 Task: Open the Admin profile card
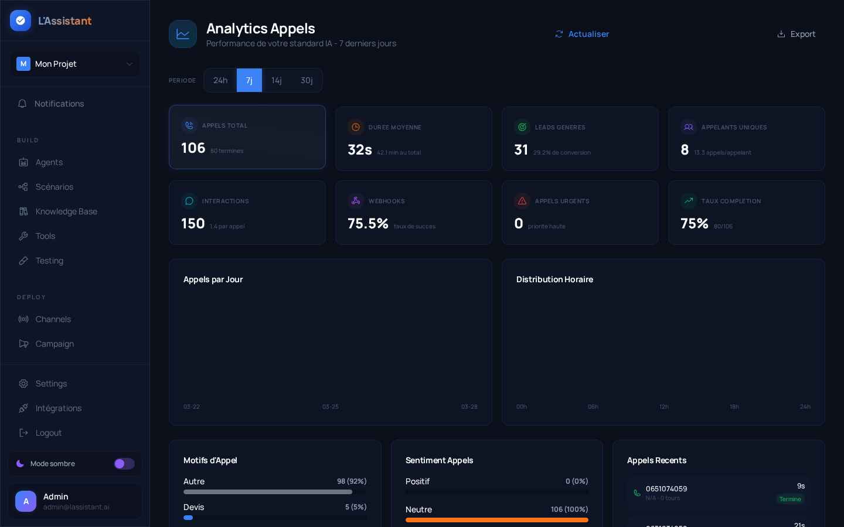click(x=75, y=501)
